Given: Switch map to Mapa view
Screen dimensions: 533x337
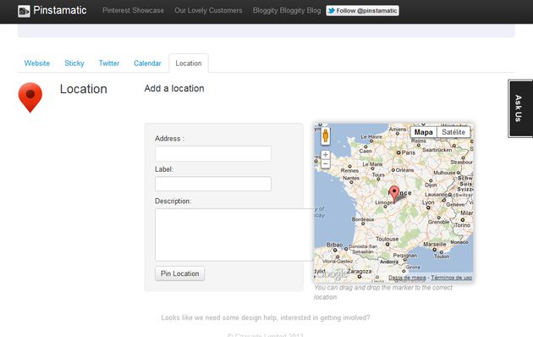Looking at the screenshot, I should (x=424, y=132).
